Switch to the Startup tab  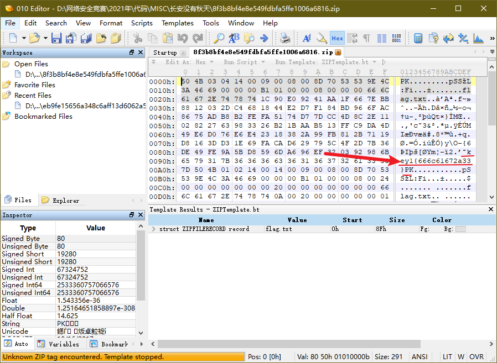click(165, 52)
